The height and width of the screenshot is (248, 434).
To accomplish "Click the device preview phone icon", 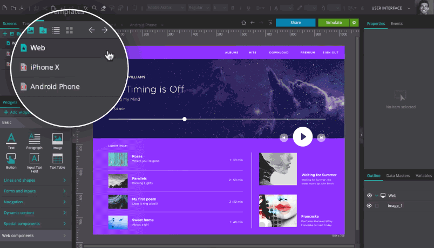I will 134,8.
